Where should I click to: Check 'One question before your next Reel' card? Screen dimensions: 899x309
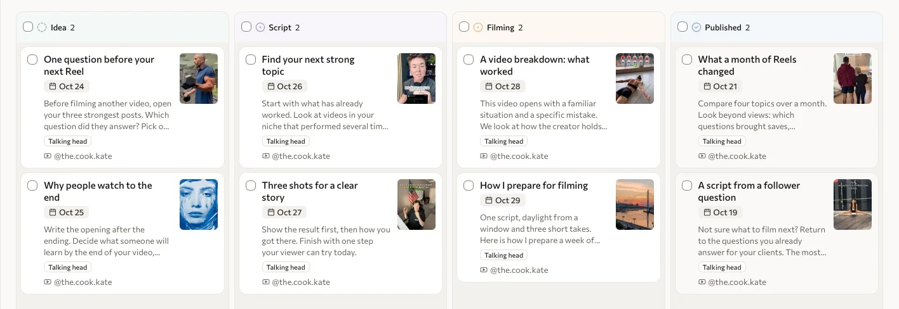point(32,60)
